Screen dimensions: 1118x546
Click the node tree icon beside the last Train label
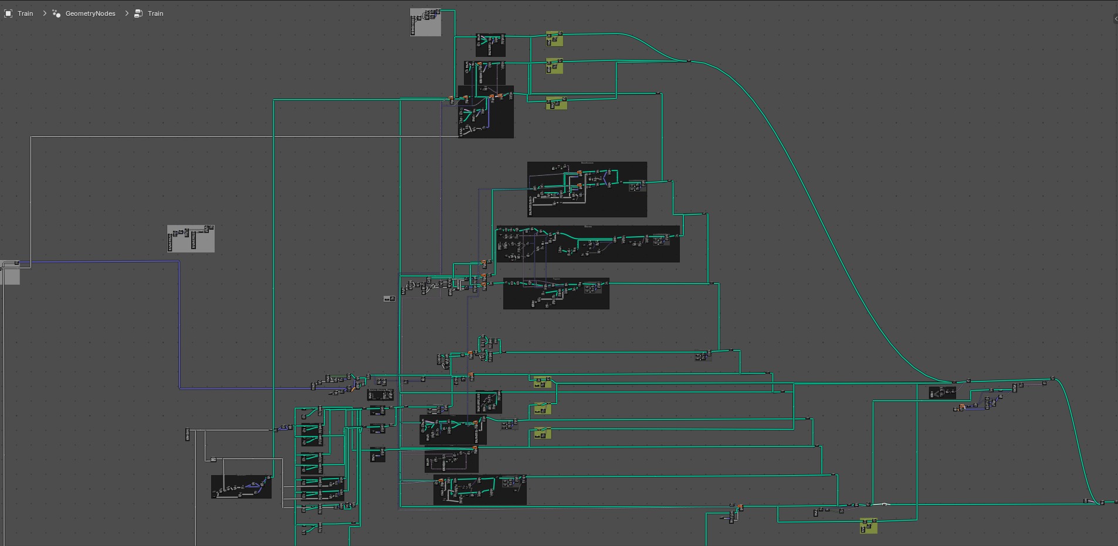tap(138, 13)
